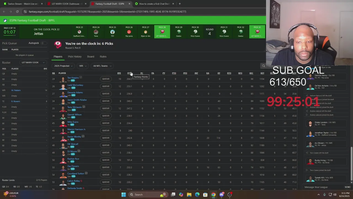Open Jaxon Smith-Njigba player link
Image resolution: width=353 pixels, height=199 pixels.
(x=77, y=100)
